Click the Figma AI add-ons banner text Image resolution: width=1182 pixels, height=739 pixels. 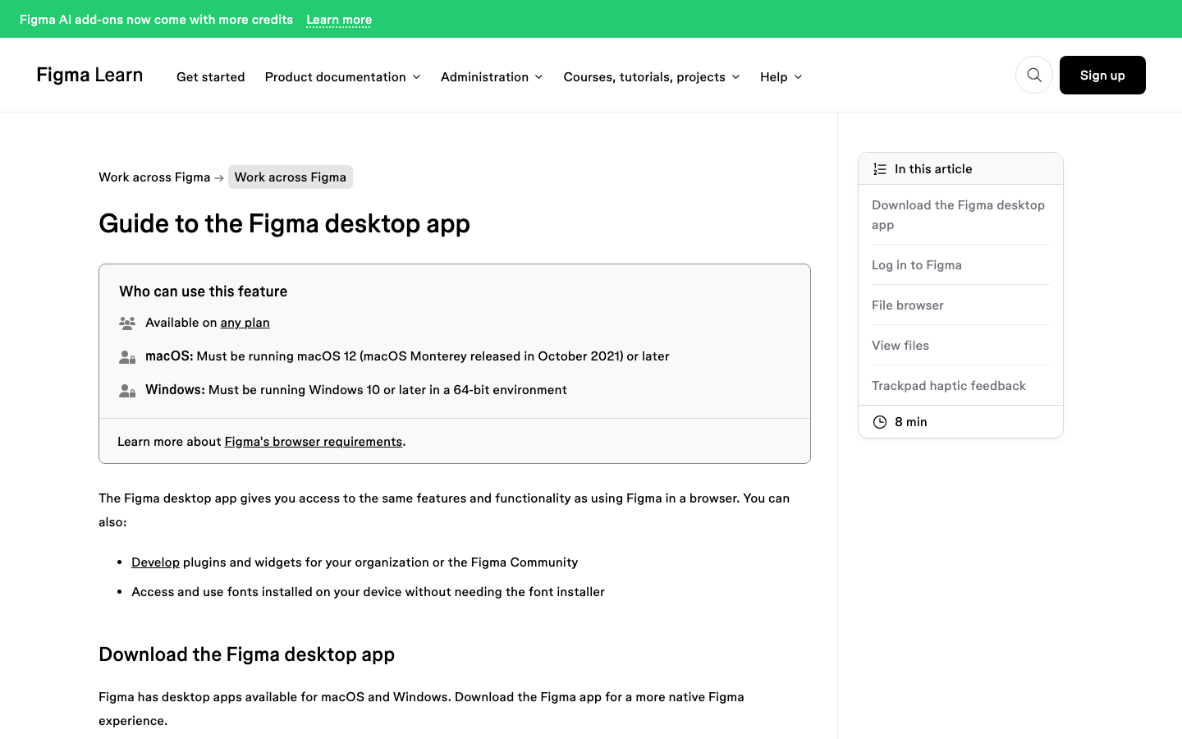156,20
